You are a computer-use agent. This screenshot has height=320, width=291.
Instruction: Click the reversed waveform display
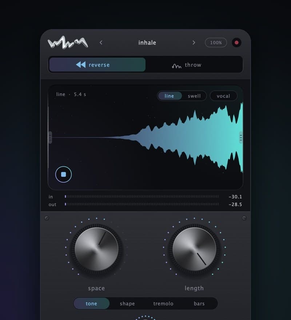[x=145, y=137]
